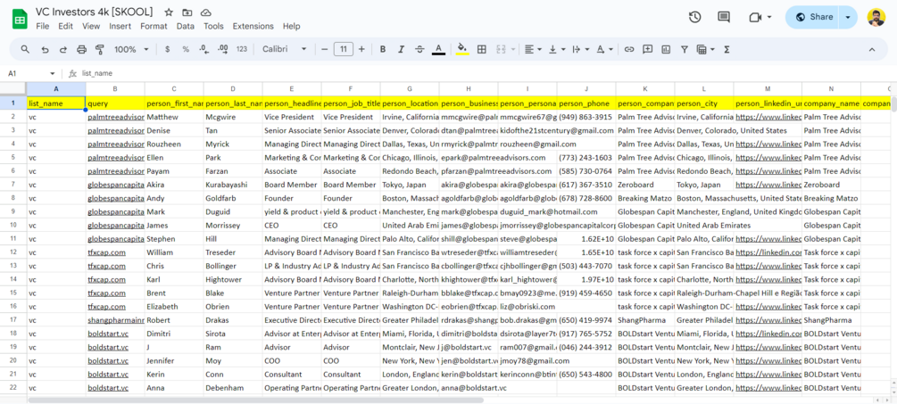
Task: Click the join a call camera icon
Action: 754,17
